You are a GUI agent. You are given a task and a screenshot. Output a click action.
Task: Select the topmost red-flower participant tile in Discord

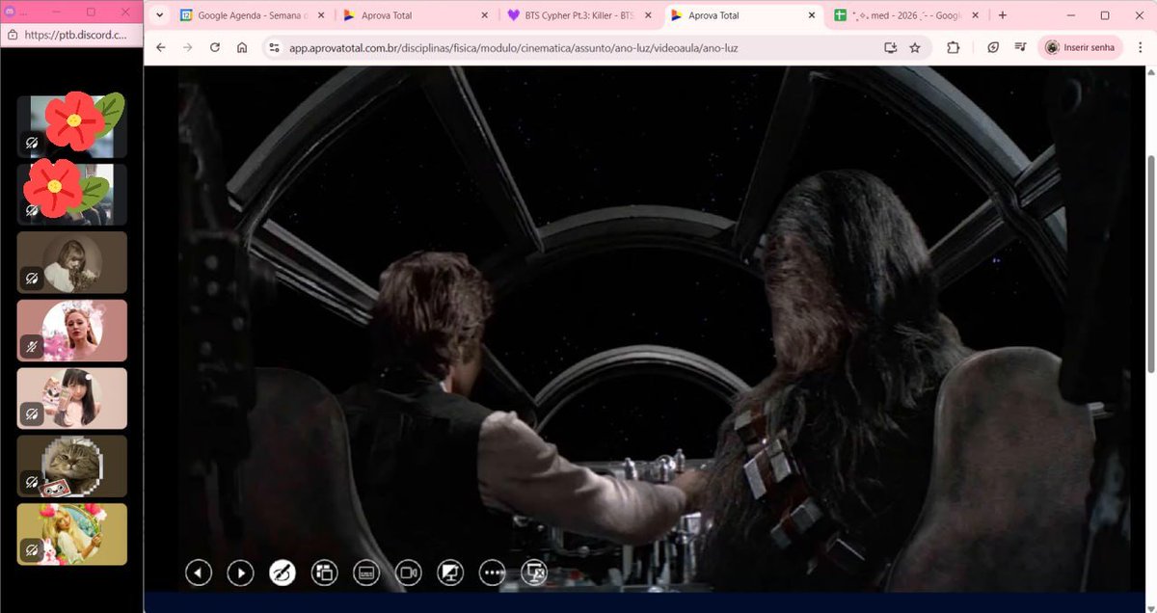pyautogui.click(x=72, y=126)
